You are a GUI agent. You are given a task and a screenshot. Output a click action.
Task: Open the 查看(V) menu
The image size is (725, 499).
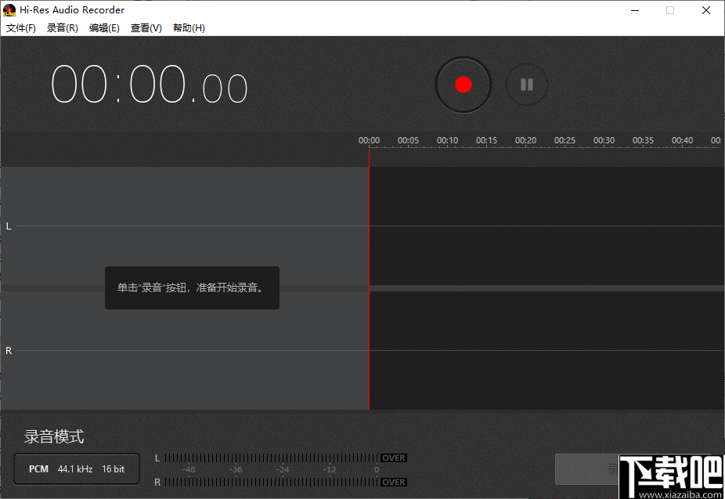[146, 27]
